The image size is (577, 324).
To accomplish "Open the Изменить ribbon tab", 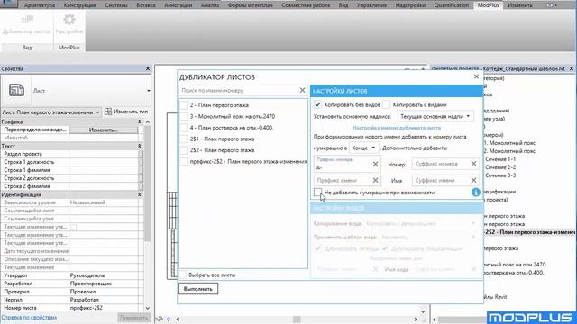I will 519,5.
